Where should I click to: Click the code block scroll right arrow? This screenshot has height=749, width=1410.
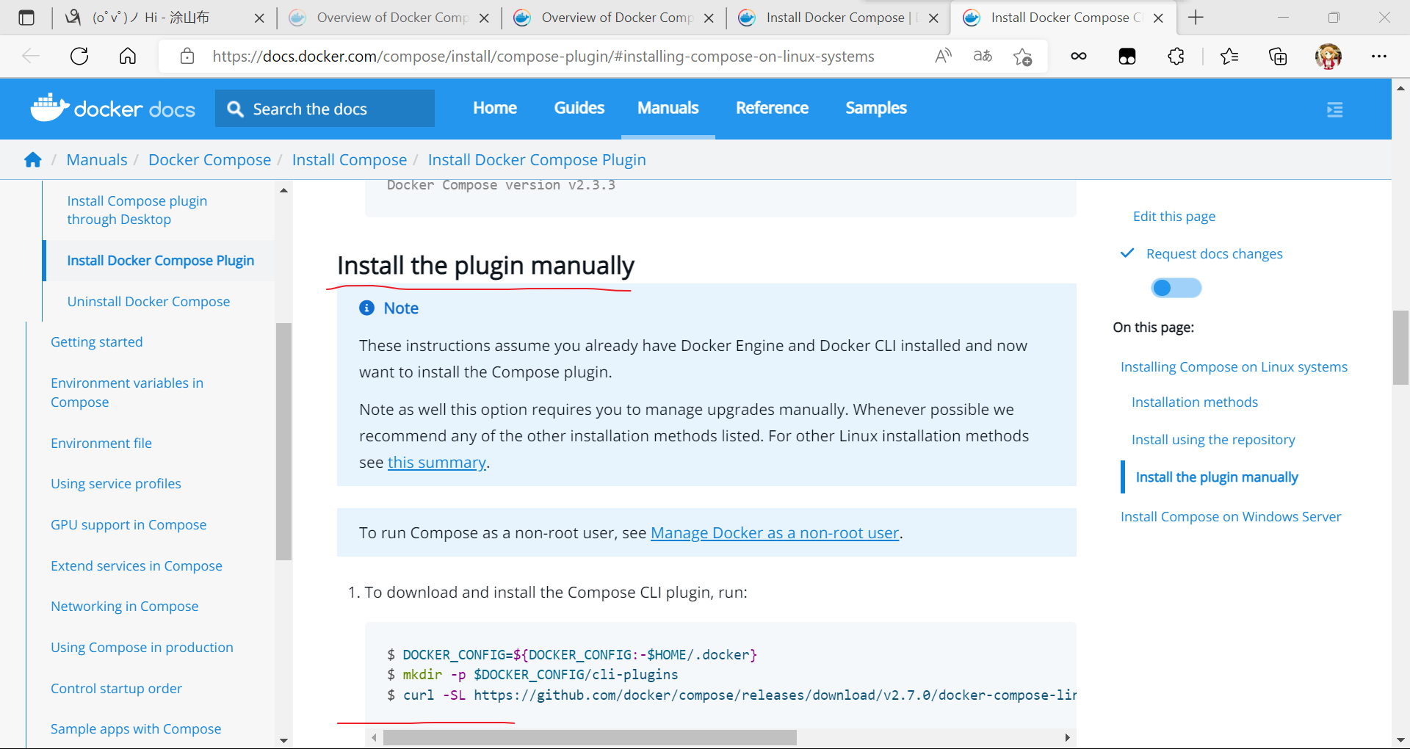[x=1067, y=737]
